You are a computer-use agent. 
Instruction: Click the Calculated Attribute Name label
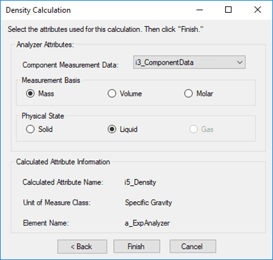63,182
